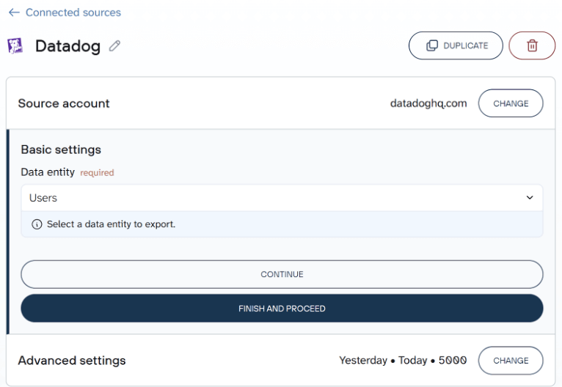Screen dimensions: 562x387
Task: Click FINISH AND PROCEED
Action: coord(282,309)
